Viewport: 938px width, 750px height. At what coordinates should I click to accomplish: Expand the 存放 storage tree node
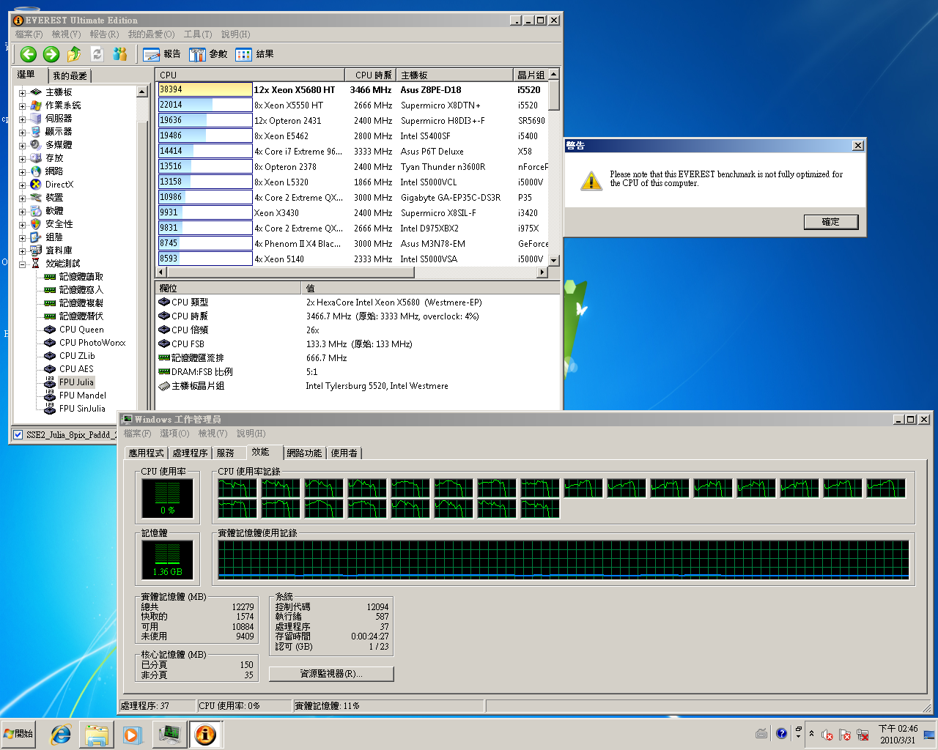click(22, 159)
